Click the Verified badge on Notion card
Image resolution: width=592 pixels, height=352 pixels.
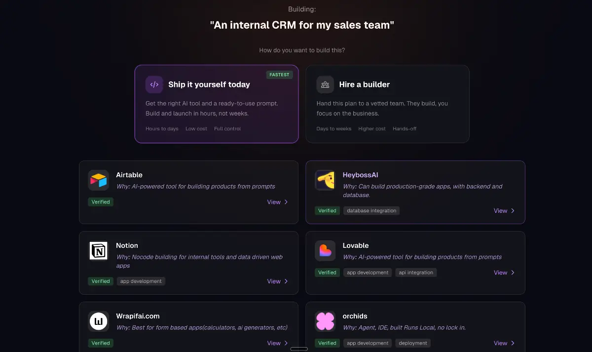coord(101,281)
